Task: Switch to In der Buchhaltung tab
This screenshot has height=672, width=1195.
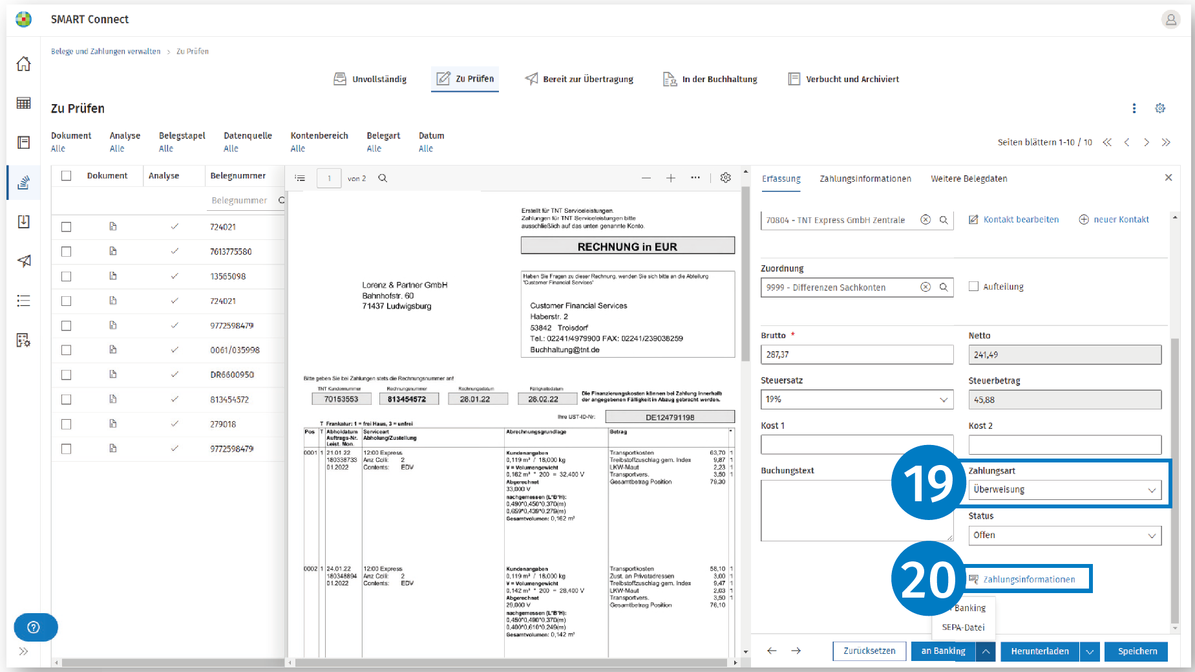Action: (710, 79)
